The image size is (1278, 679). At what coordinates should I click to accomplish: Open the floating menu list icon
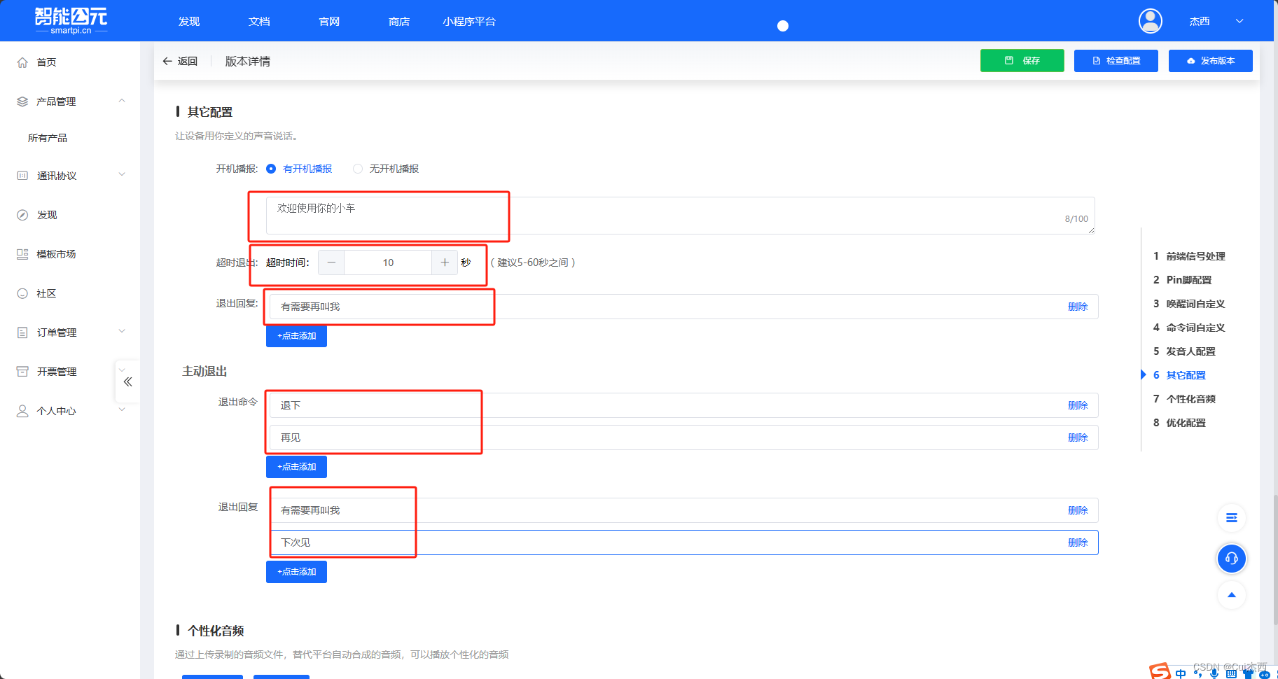tap(1232, 518)
